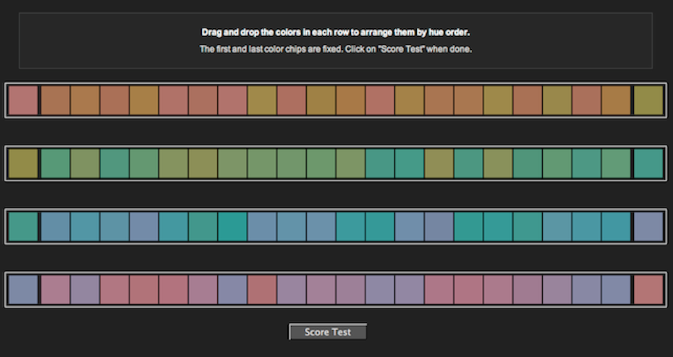Select the fixed blue chip starting row four
This screenshot has height=357, width=673.
23,289
